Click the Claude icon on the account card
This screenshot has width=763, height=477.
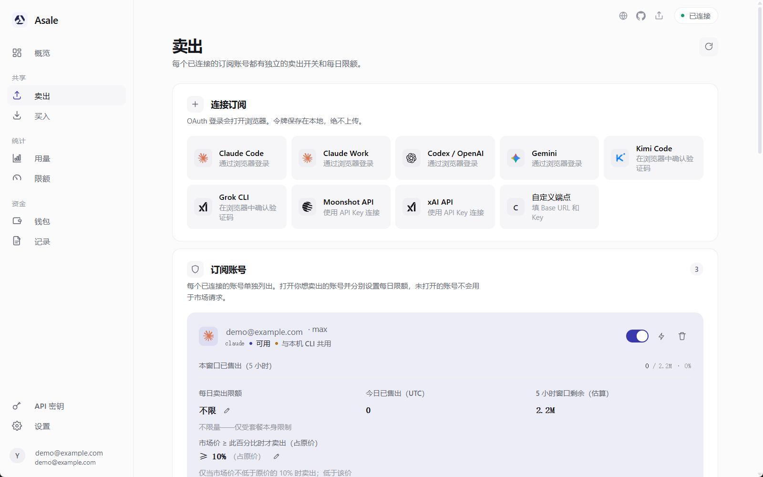208,336
